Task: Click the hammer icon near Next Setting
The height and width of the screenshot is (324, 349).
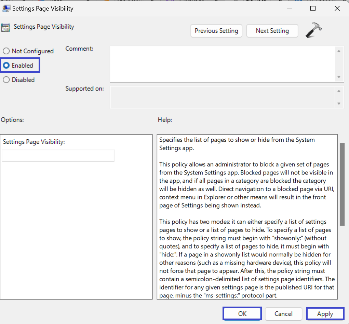Action: click(313, 30)
